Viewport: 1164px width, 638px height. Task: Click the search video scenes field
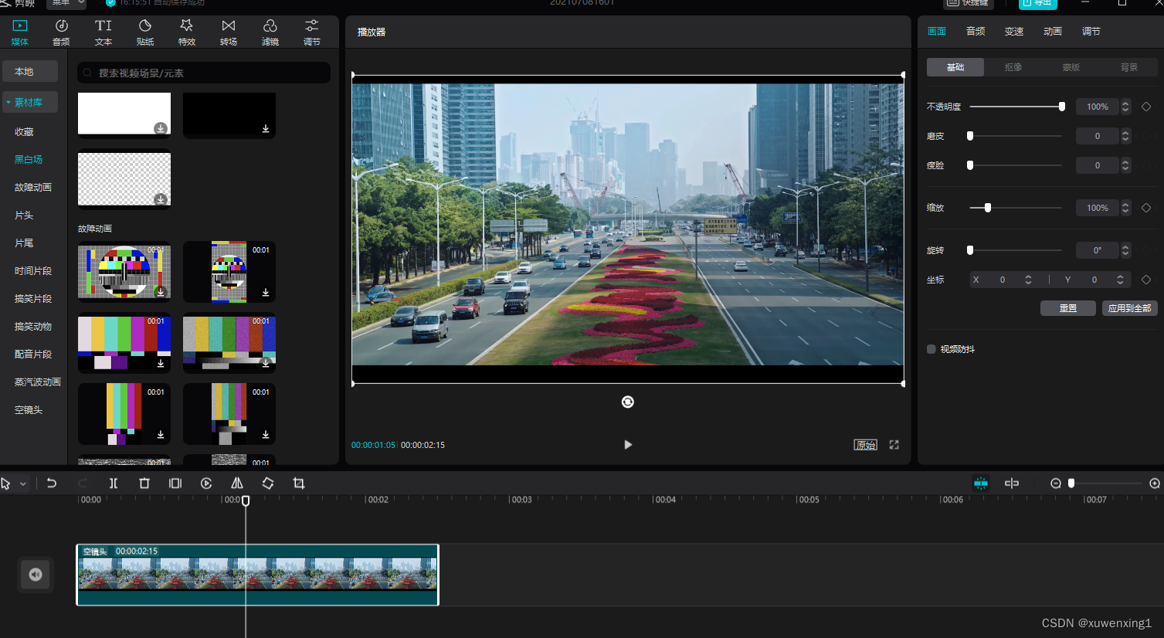[x=204, y=73]
